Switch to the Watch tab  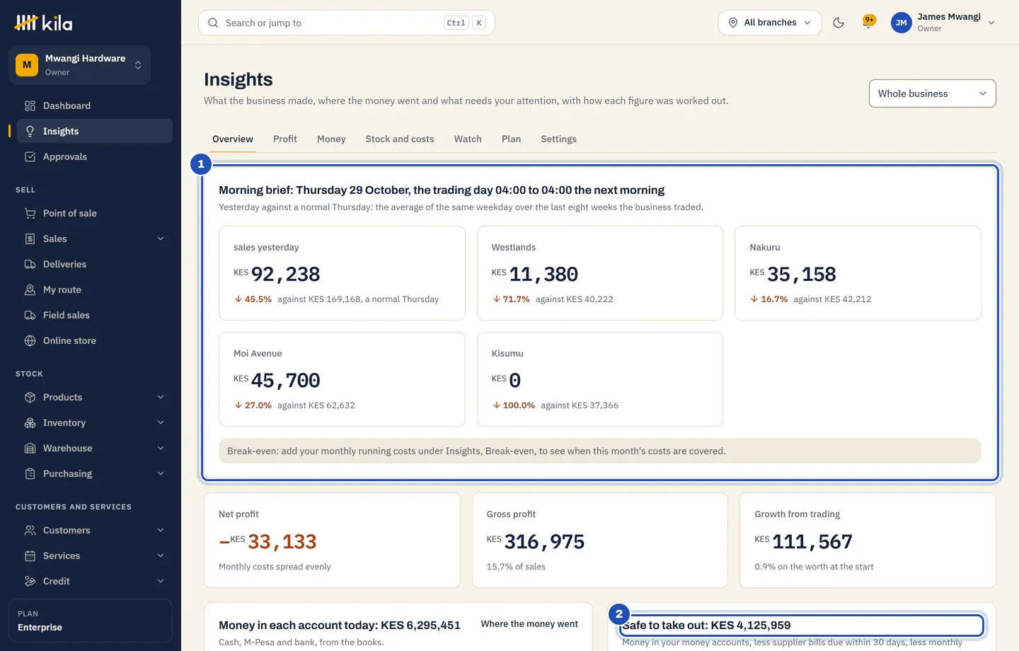tap(468, 139)
